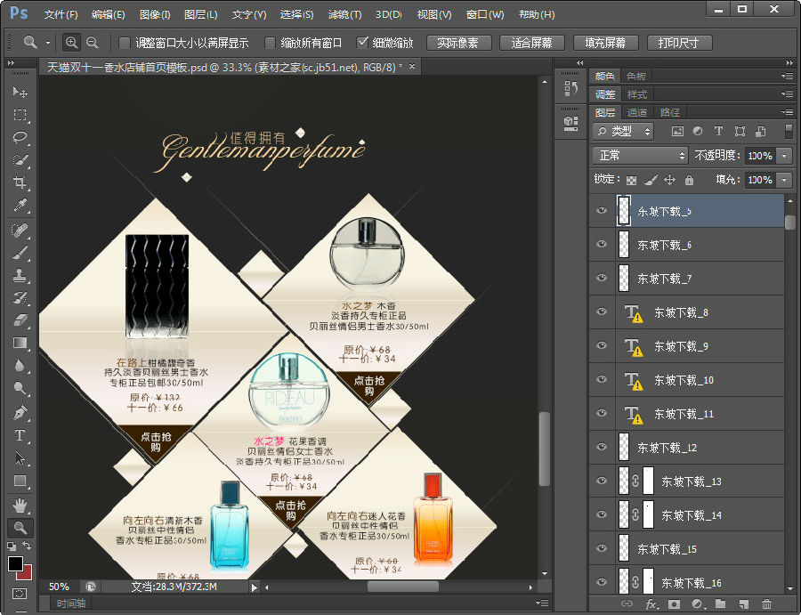
Task: Select the Crop tool
Action: click(x=20, y=183)
